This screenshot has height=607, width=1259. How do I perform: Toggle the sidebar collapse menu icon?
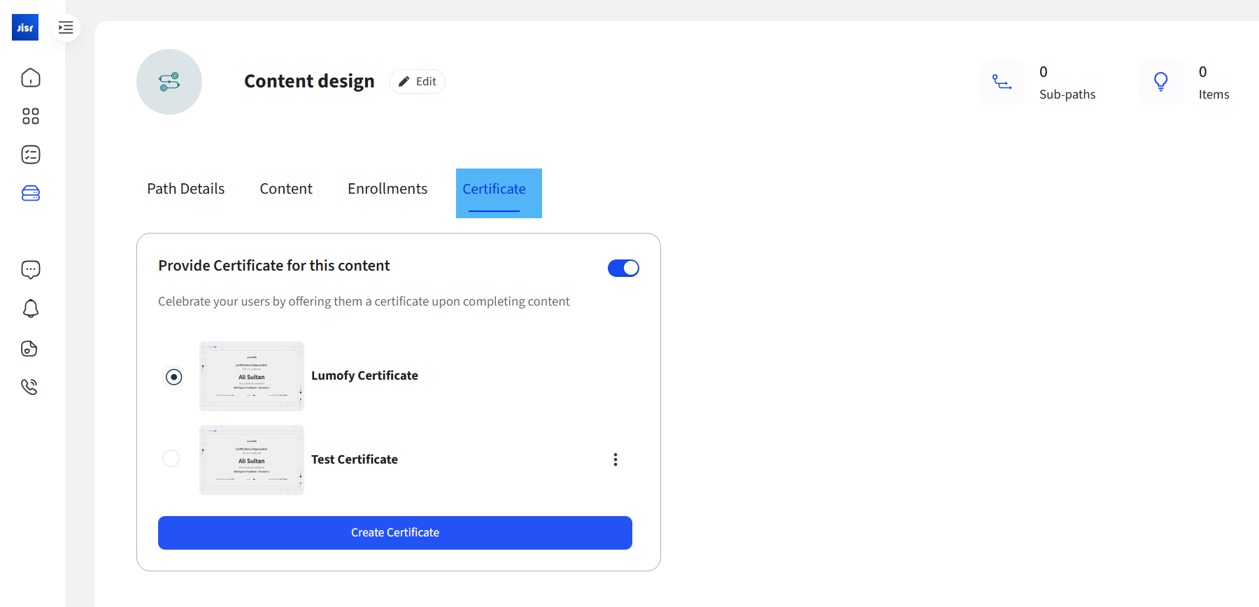point(66,28)
